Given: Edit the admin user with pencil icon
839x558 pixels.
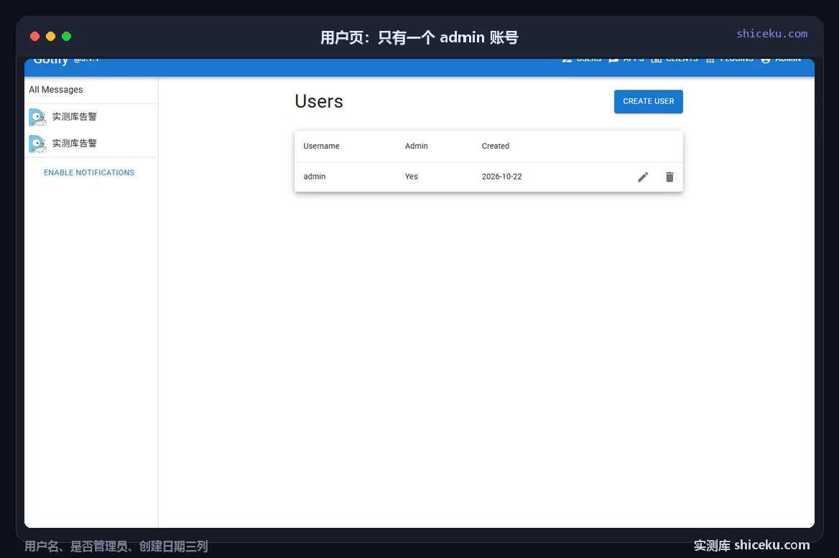Looking at the screenshot, I should click(x=643, y=177).
